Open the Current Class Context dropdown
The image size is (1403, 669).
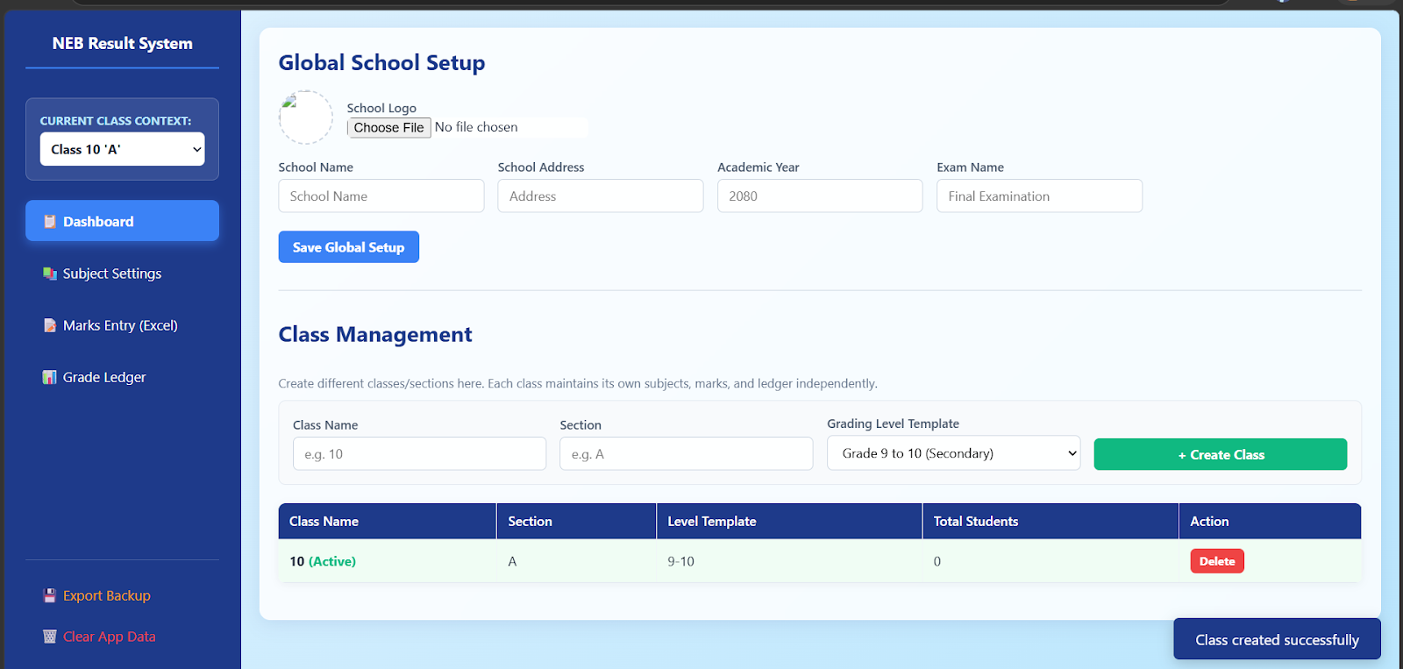(x=122, y=149)
